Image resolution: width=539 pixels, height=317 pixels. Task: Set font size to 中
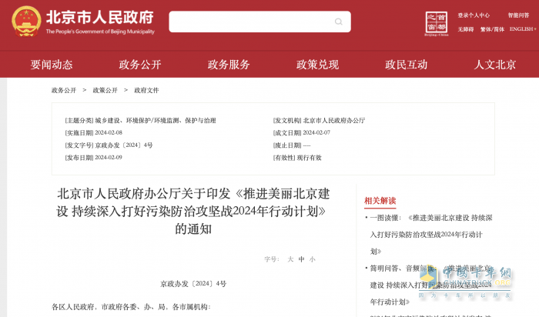(x=301, y=259)
